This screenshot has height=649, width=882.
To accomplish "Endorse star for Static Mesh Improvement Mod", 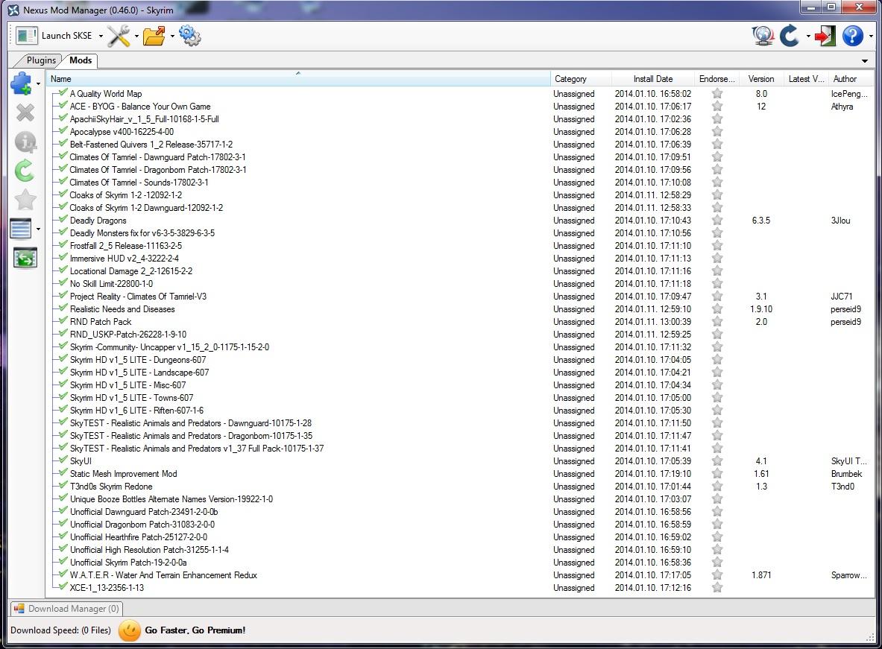I will [x=717, y=474].
